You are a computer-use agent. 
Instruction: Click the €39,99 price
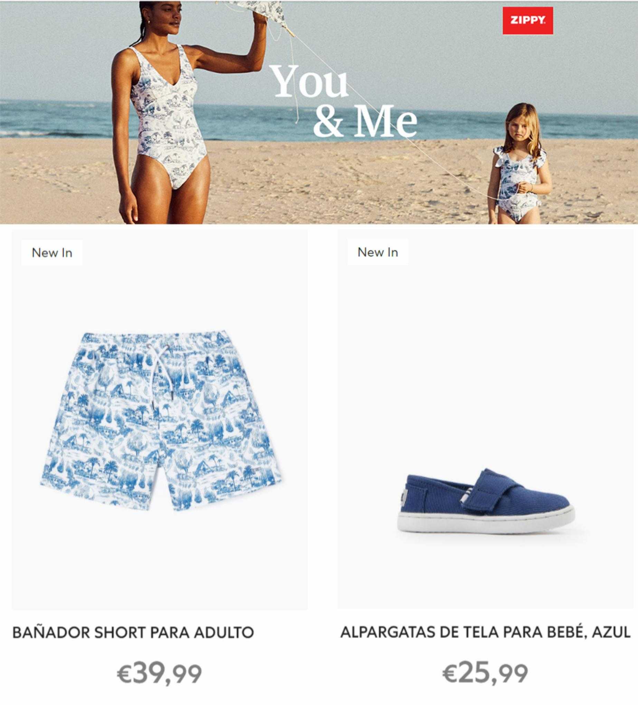159,674
